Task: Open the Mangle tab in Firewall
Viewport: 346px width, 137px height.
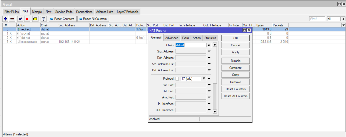Action: 37,12
